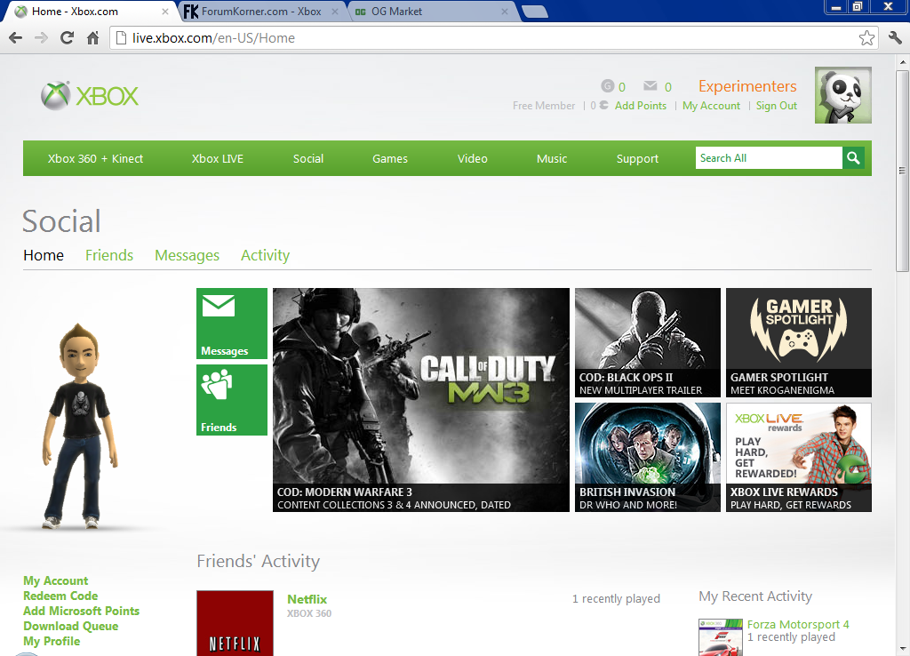Open the Video menu
The image size is (910, 656).
pyautogui.click(x=473, y=158)
